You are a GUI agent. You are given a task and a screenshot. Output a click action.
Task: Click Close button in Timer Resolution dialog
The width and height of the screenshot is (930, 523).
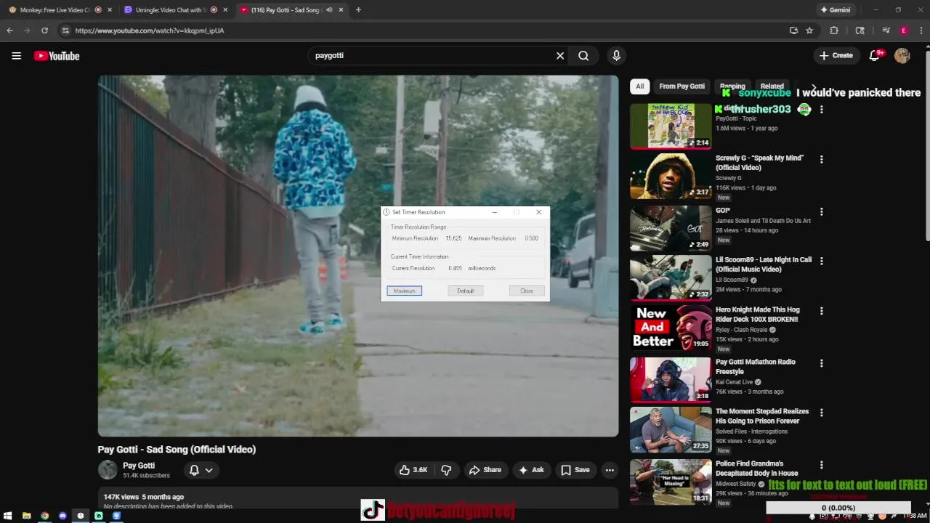527,291
